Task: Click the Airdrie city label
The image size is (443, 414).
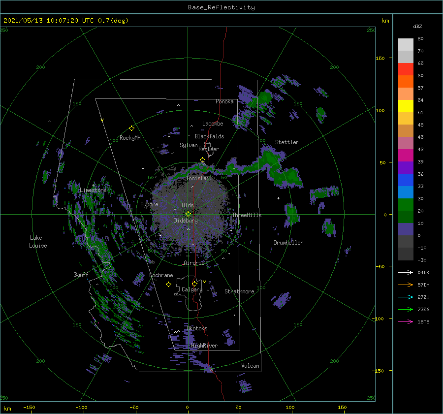Action: click(194, 263)
